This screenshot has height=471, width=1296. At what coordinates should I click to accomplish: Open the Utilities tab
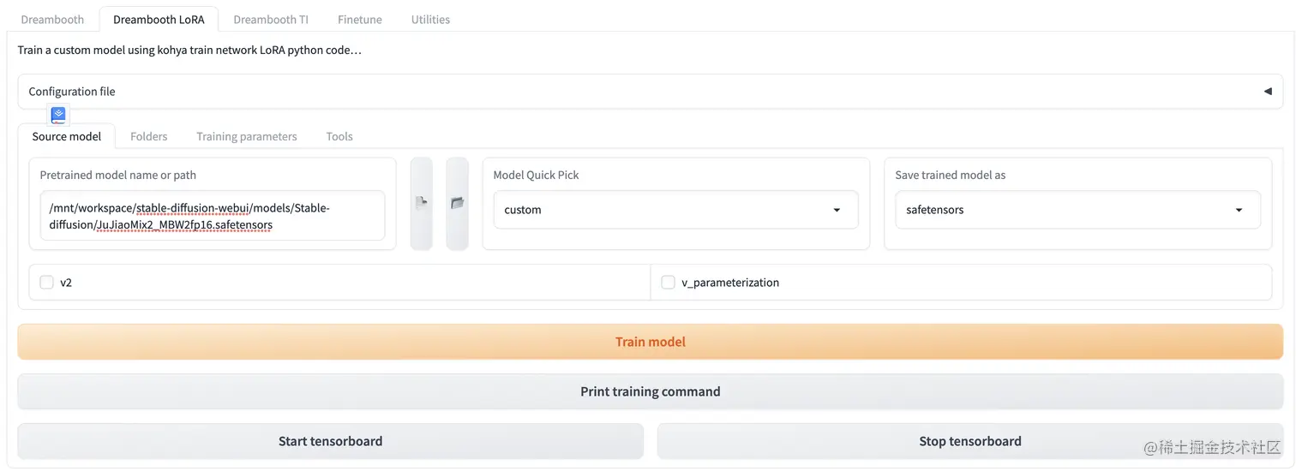point(430,19)
